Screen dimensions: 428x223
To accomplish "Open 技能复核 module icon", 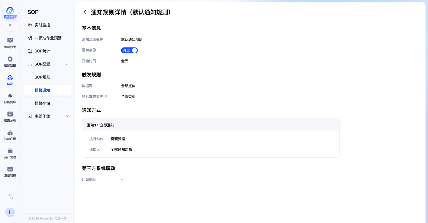I will (10, 96).
